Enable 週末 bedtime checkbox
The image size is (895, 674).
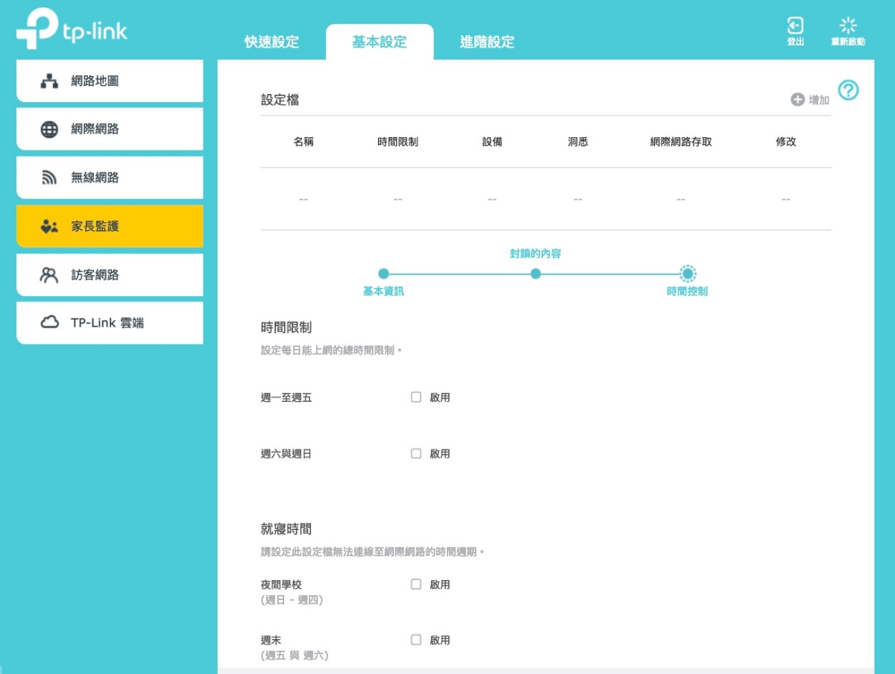(416, 640)
